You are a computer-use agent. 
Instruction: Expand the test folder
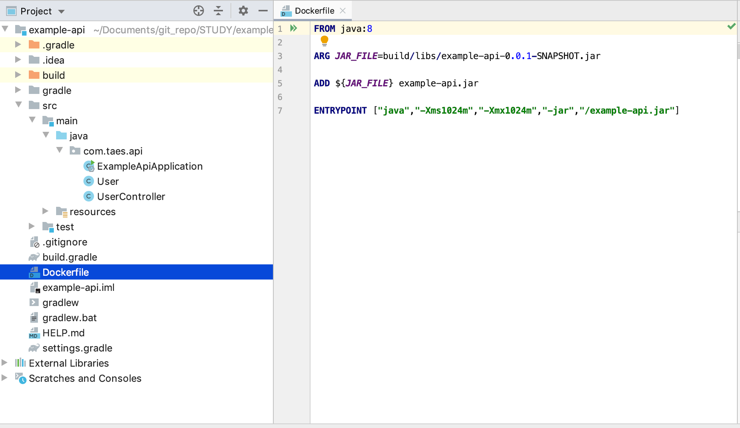point(31,226)
